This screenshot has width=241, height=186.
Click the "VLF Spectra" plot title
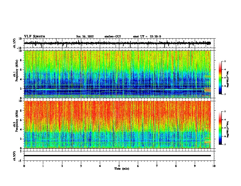click(34, 36)
